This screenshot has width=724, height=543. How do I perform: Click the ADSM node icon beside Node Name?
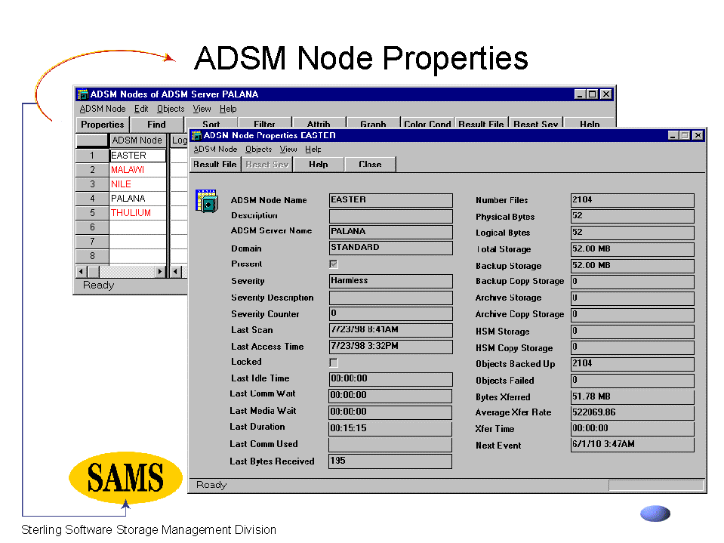[206, 201]
